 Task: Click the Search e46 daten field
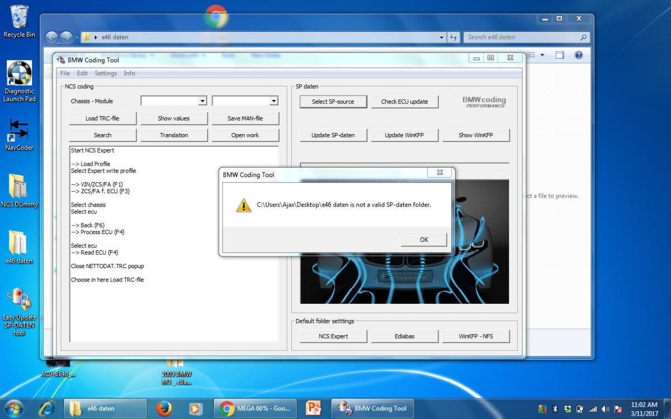point(526,37)
